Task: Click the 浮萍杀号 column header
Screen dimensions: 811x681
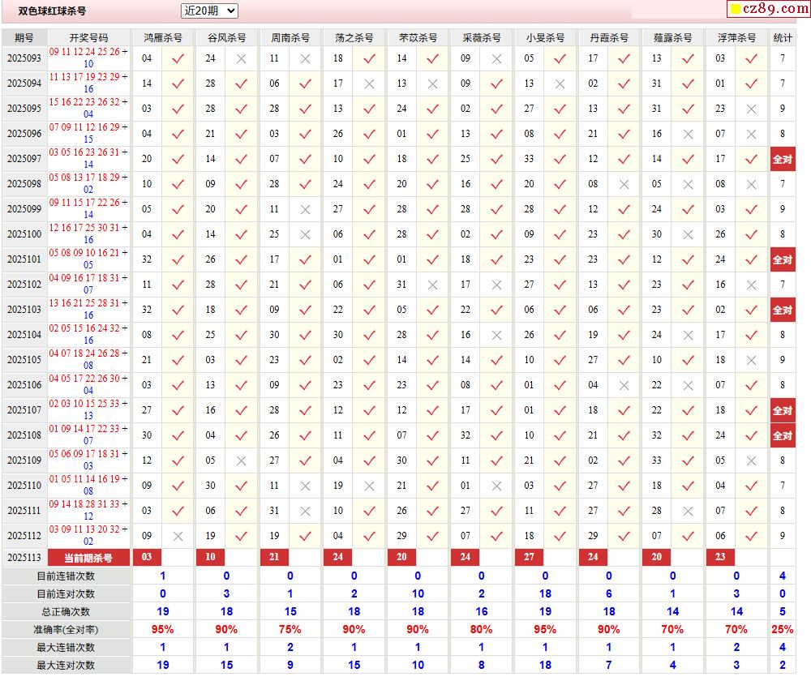Action: click(x=736, y=38)
